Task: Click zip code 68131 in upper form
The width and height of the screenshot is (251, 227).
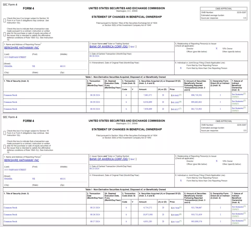Action: pos(63,66)
